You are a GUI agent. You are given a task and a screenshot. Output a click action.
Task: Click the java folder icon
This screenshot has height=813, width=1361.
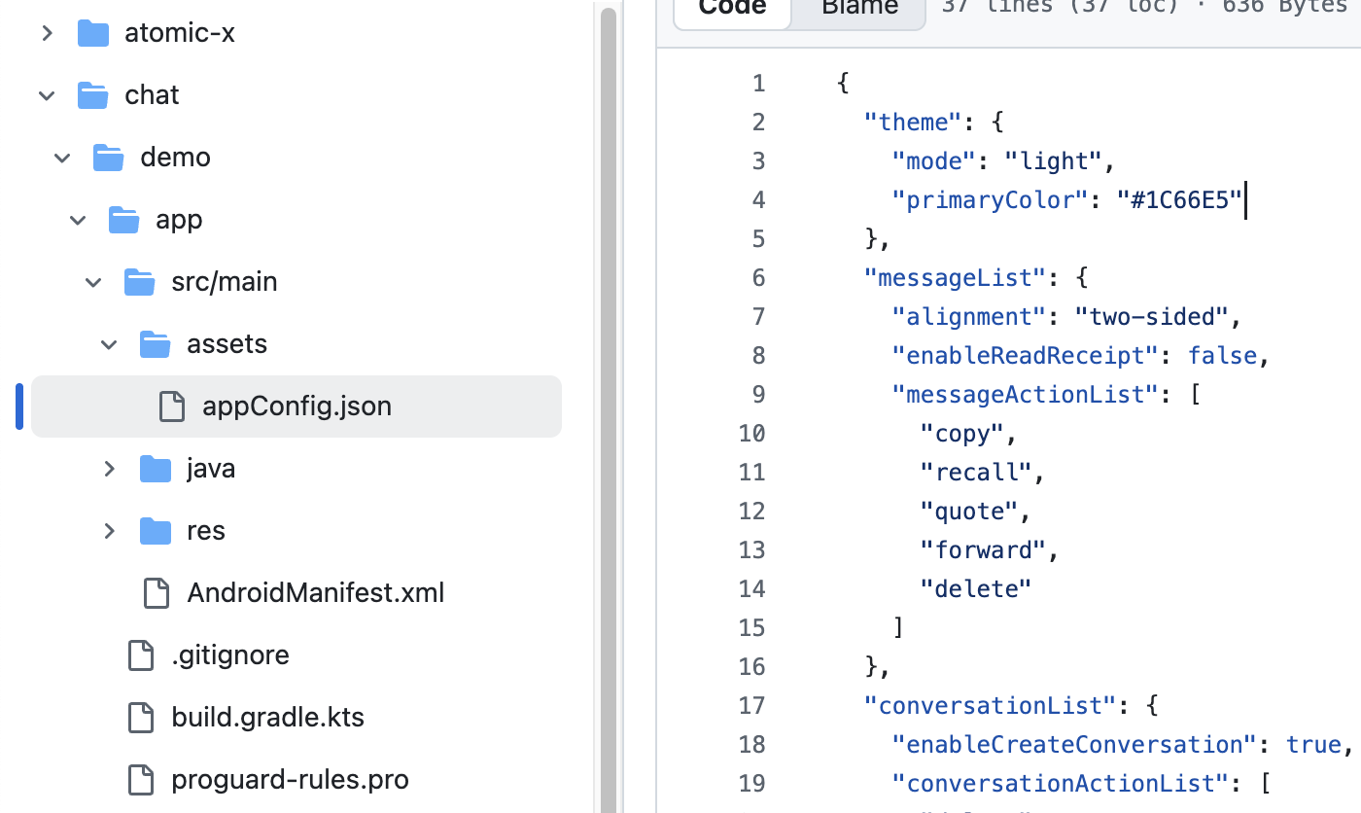[x=155, y=469]
